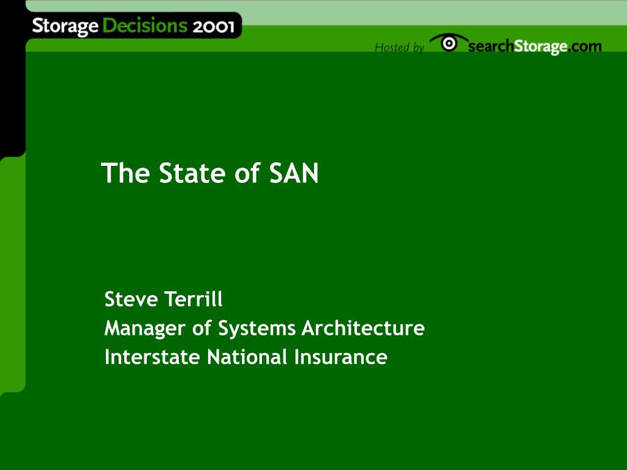Click the presenter name "Steve Terrill"
627x470 pixels.
pos(163,299)
